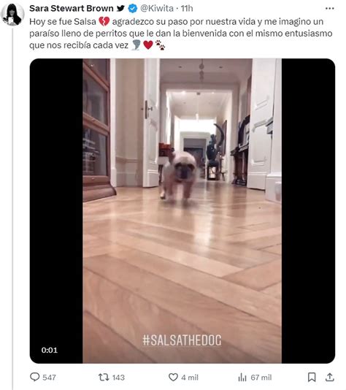Screen dimensions: 346x390
Task: Click the 547 replies count
Action: [49, 378]
